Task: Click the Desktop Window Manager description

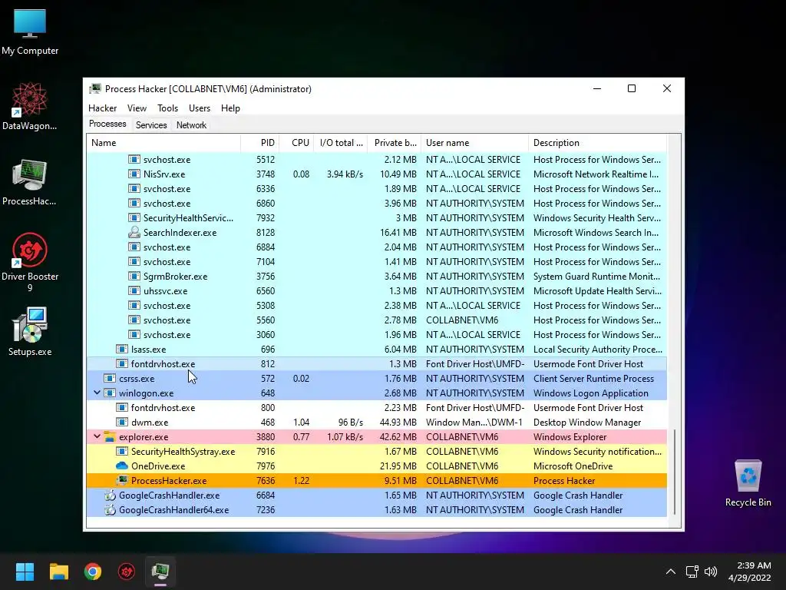Action: (x=587, y=423)
